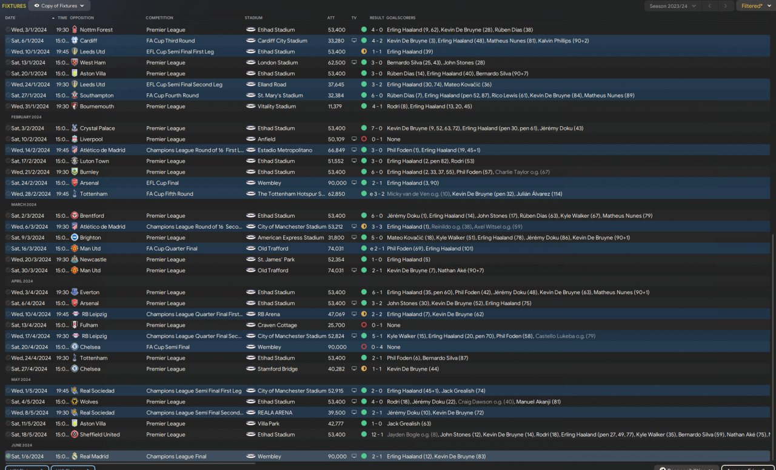This screenshot has height=470, width=776.
Task: Click the Brighton club badge
Action: [75, 237]
